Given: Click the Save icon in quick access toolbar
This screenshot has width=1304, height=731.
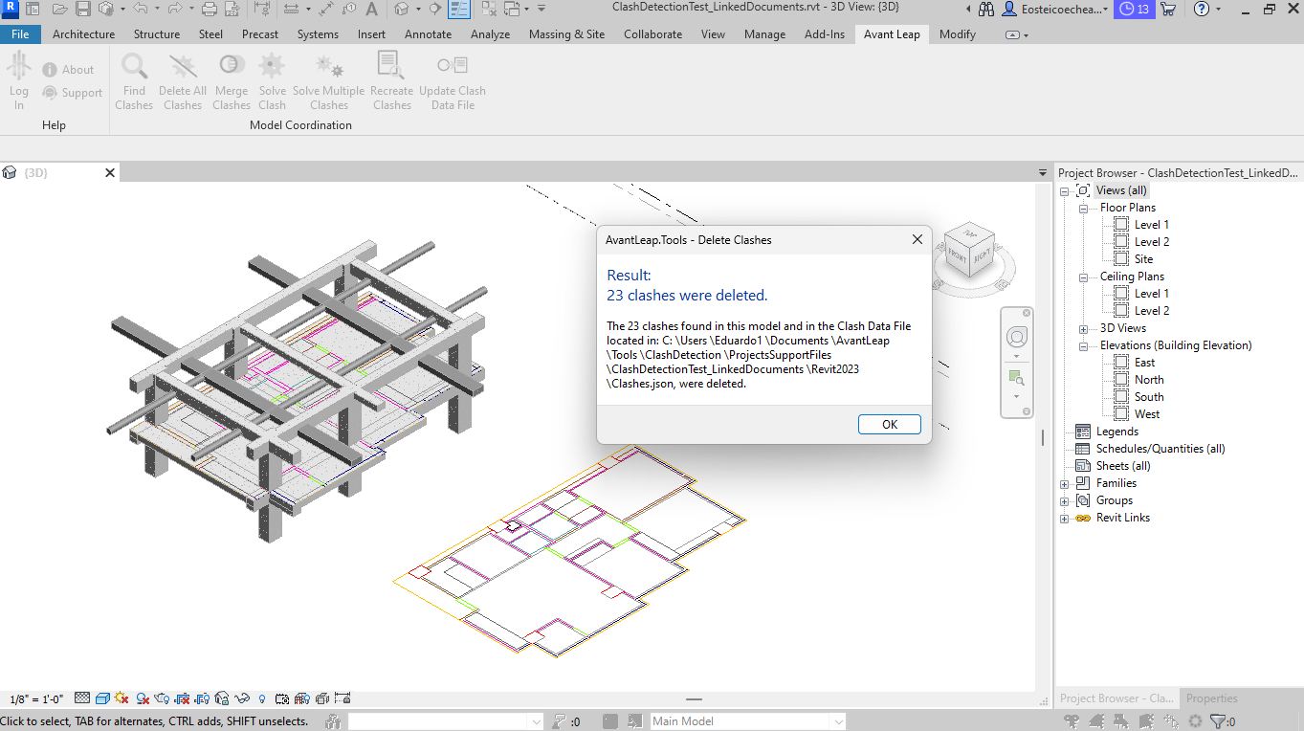Looking at the screenshot, I should 83,10.
